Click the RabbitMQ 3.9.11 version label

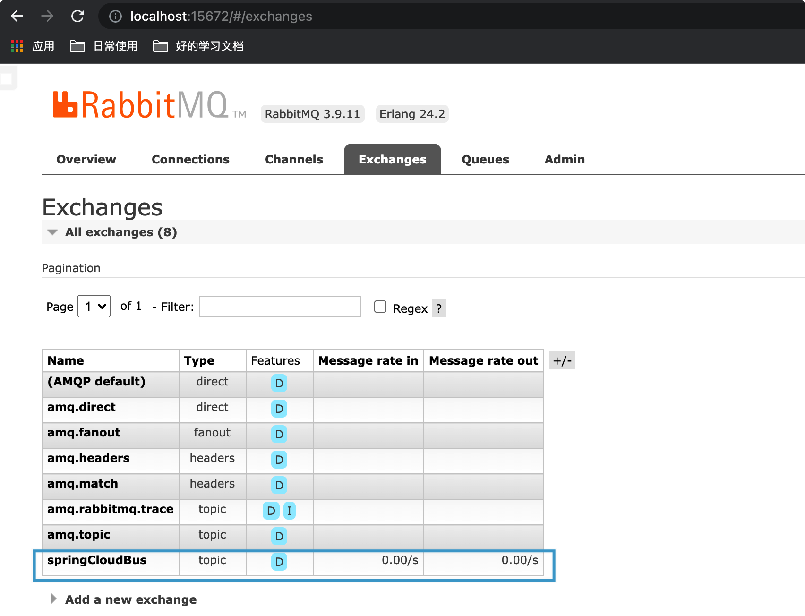(x=313, y=114)
